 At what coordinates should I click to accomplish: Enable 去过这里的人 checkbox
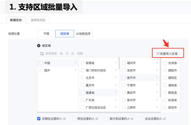pos(141,119)
